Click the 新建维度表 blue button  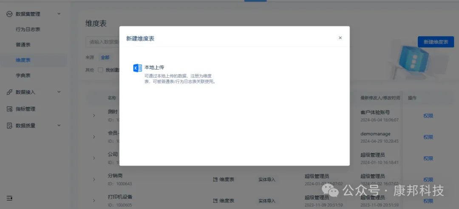436,42
